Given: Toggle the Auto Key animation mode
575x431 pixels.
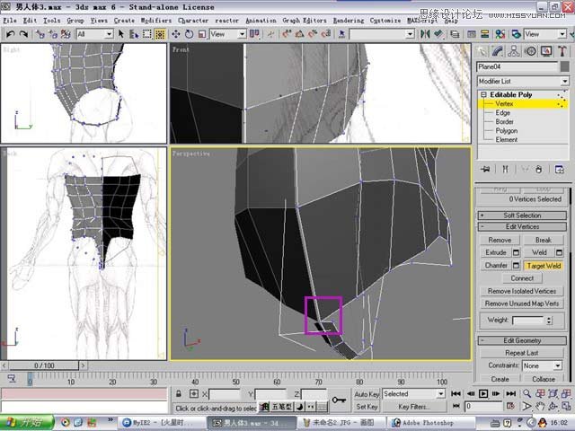Looking at the screenshot, I should click(x=367, y=394).
